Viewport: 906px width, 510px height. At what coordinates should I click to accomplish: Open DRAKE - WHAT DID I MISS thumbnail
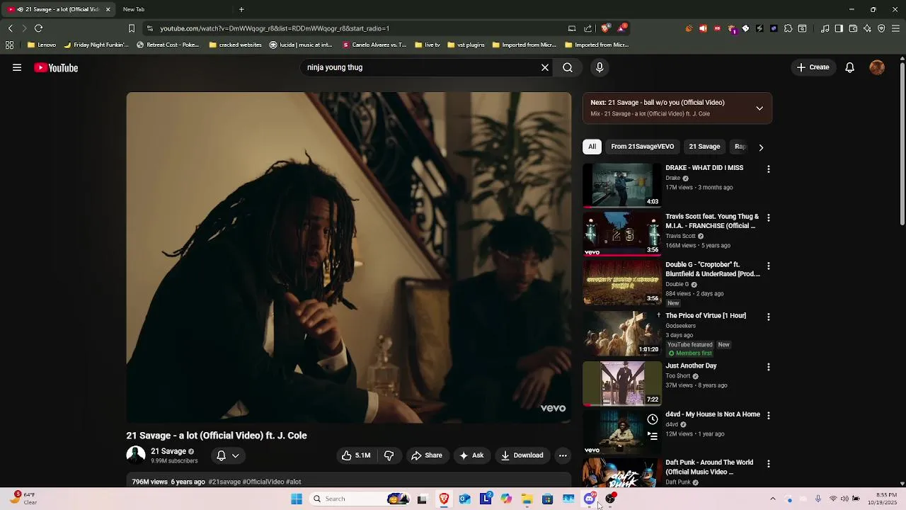click(621, 185)
